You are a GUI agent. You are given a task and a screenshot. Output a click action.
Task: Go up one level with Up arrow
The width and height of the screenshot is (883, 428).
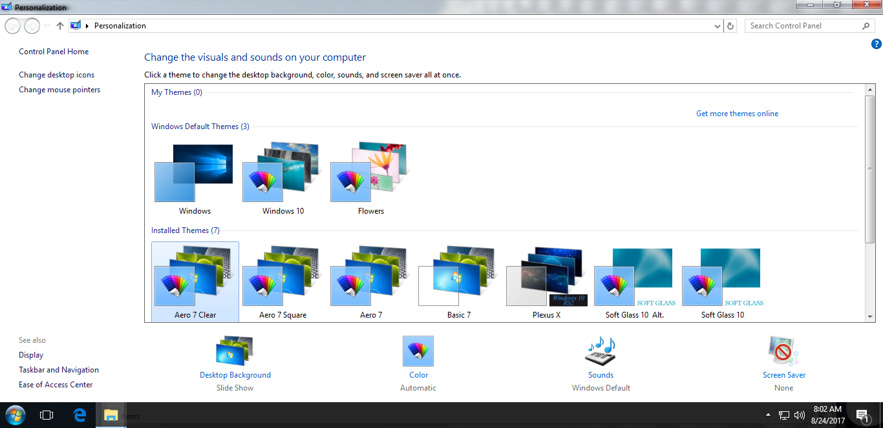click(60, 26)
